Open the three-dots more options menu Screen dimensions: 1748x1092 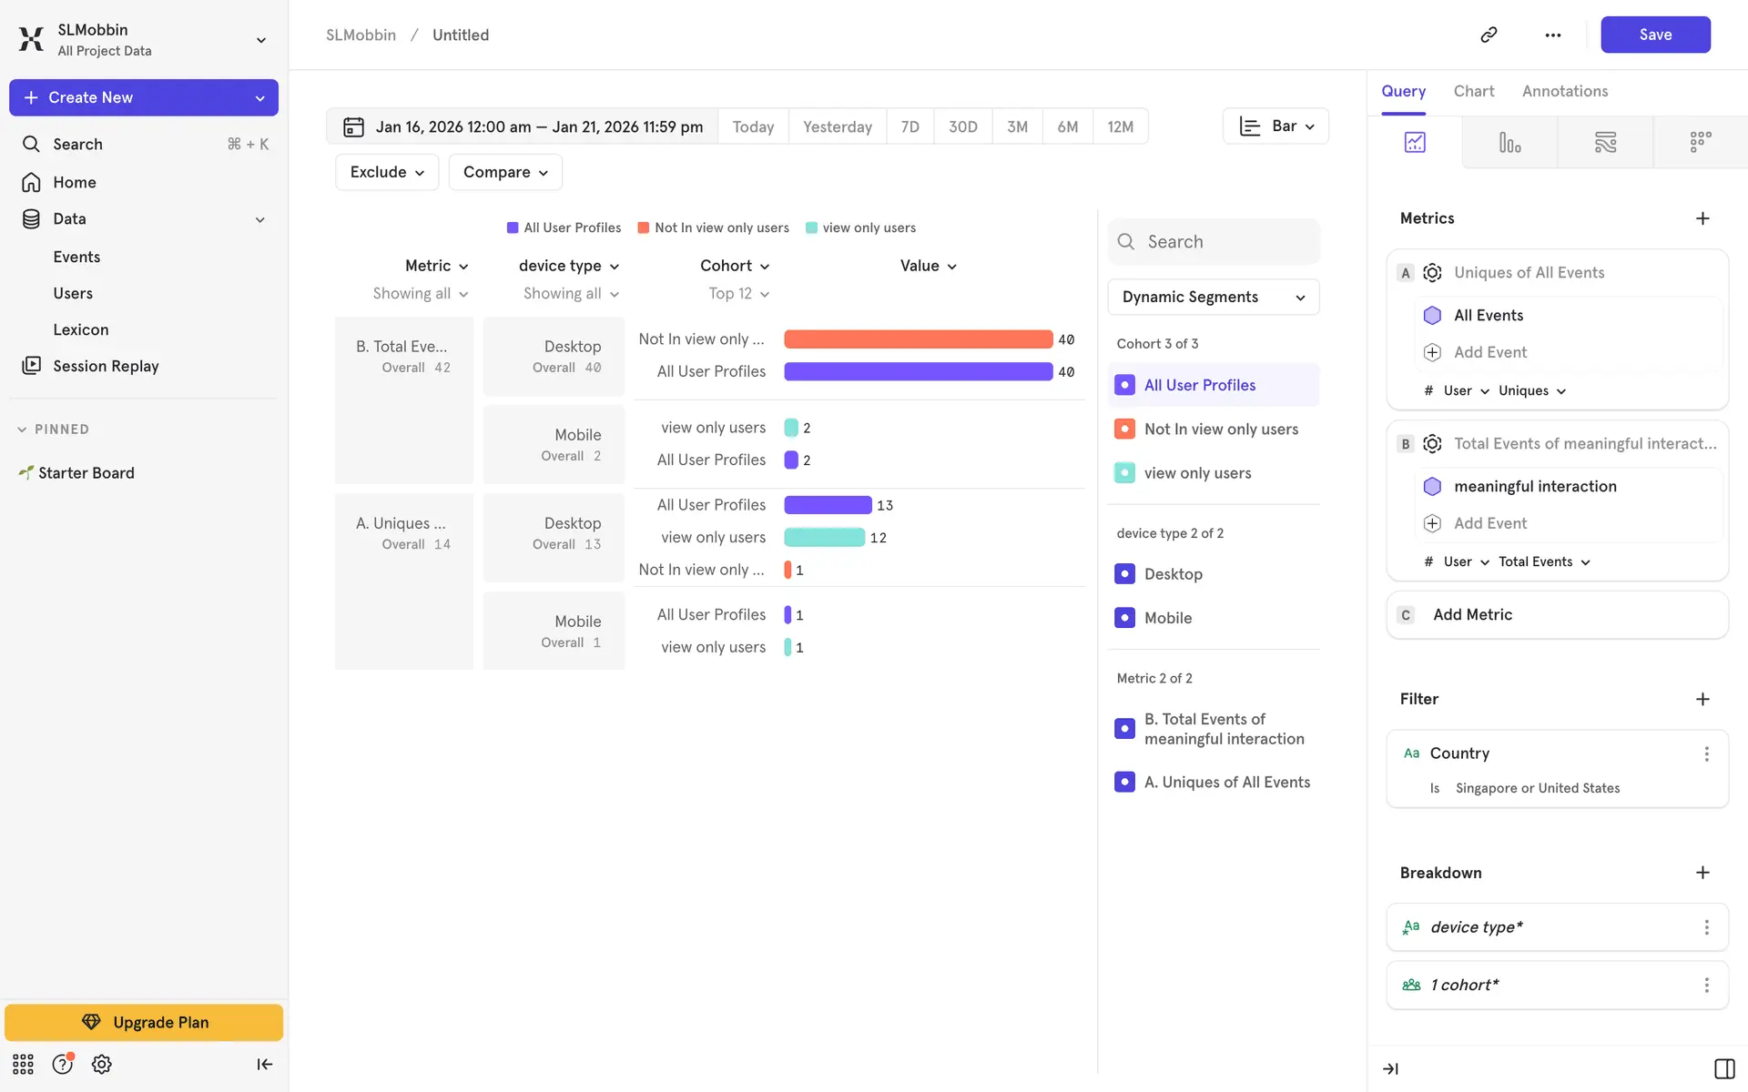point(1552,35)
